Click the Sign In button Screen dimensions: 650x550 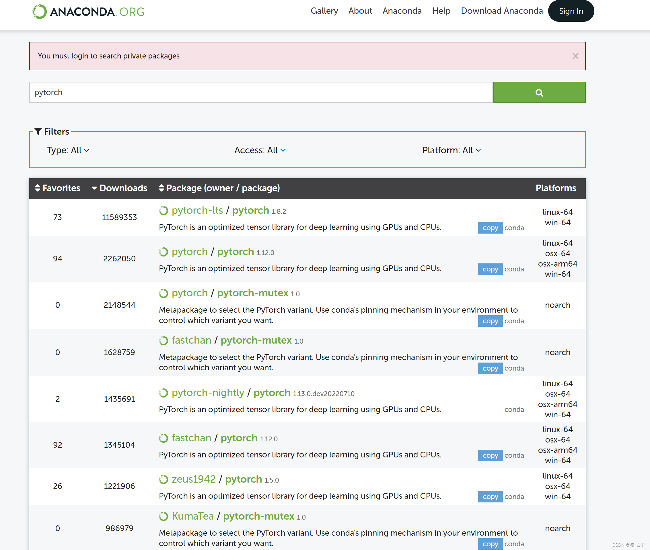[571, 11]
